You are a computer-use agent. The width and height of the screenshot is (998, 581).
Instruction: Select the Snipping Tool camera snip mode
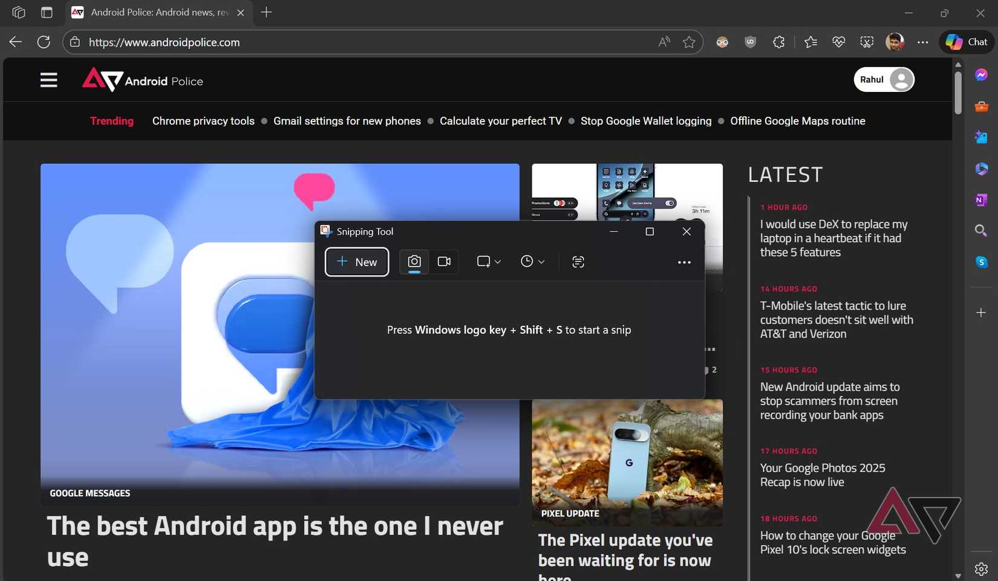pos(414,261)
